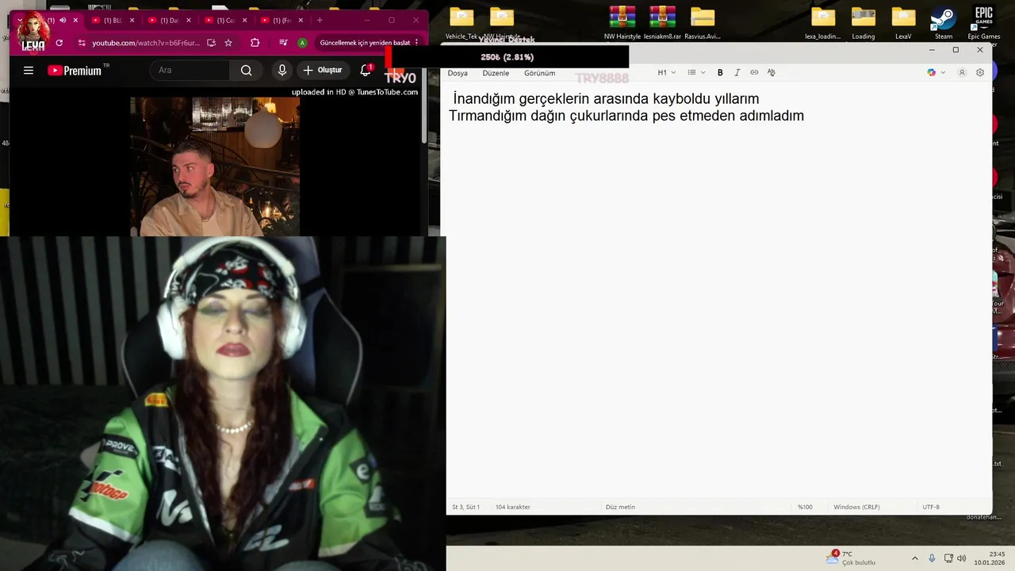The height and width of the screenshot is (571, 1015).
Task: Click 'St 3, Süt 1' in Notepad status bar
Action: (465, 507)
